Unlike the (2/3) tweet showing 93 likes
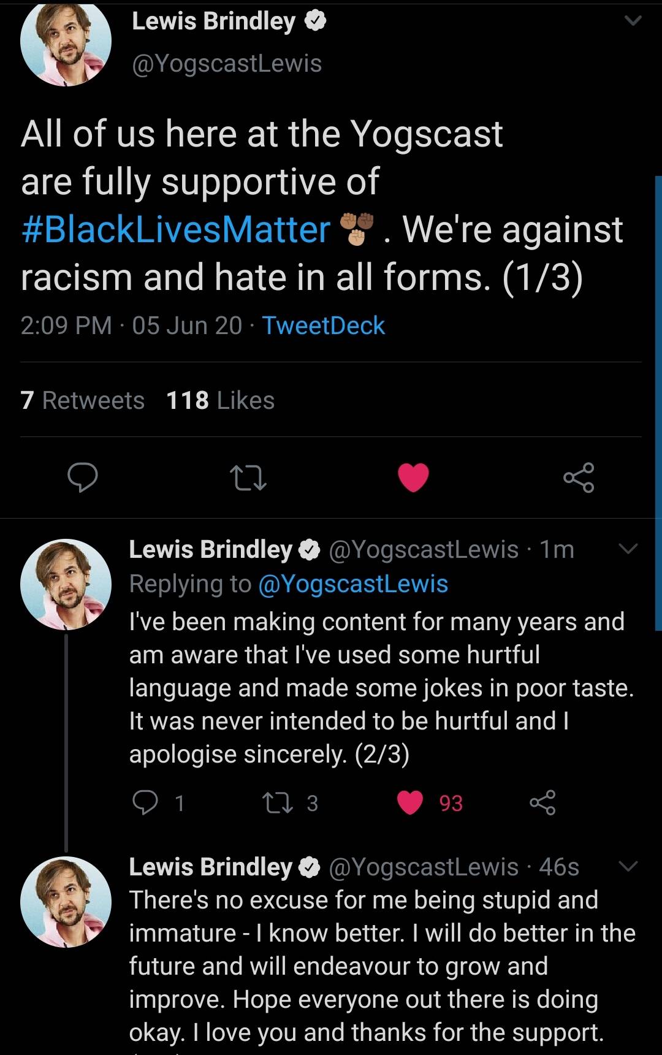Image resolution: width=662 pixels, height=1055 pixels. point(411,801)
